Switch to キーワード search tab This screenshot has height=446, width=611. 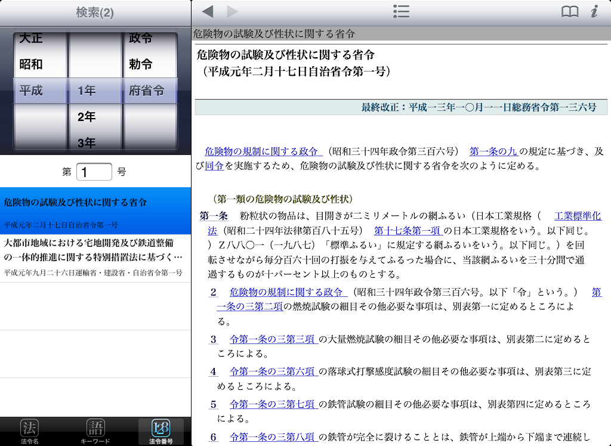[x=95, y=432]
